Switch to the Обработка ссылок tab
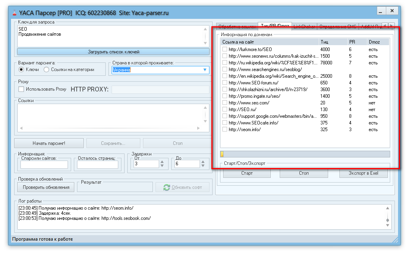411x254 pixels. [x=237, y=27]
